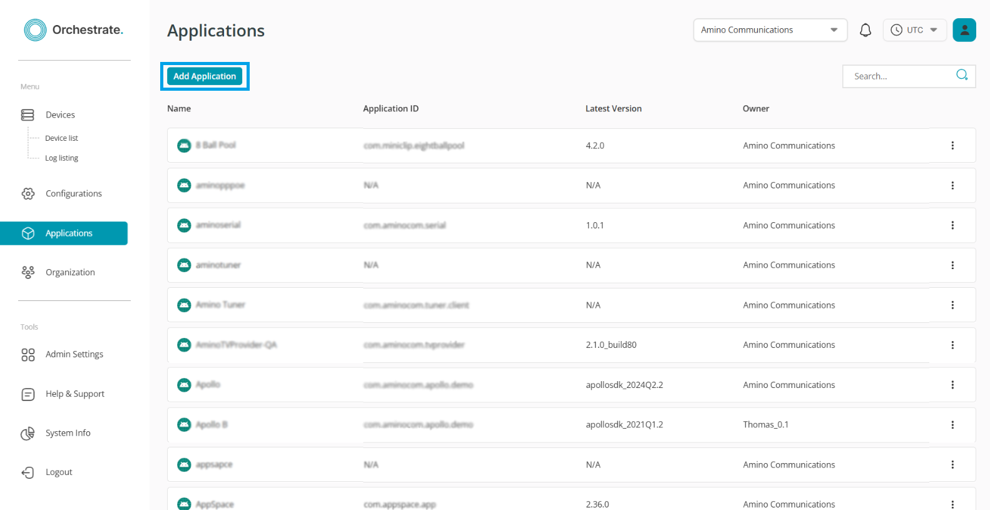Expand the Amino Communications organization dropdown

(770, 30)
